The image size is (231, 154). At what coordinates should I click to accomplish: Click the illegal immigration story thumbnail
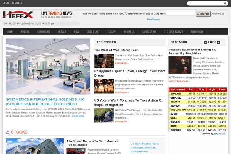(104, 115)
